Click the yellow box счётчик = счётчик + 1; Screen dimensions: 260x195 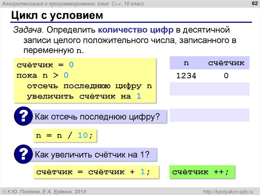coord(96,172)
